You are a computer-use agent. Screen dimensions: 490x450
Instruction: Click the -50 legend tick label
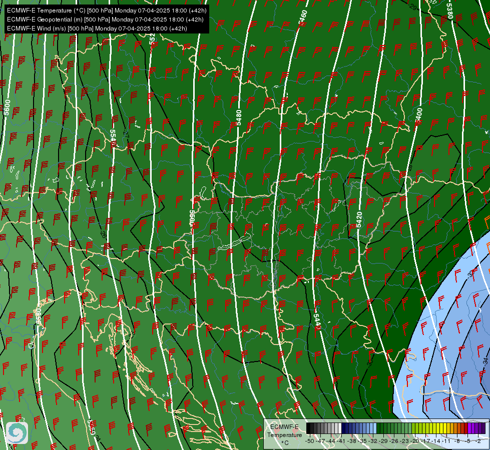point(310,441)
